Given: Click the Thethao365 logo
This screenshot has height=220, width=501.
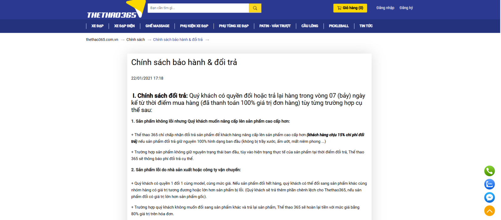Looking at the screenshot, I should [112, 15].
